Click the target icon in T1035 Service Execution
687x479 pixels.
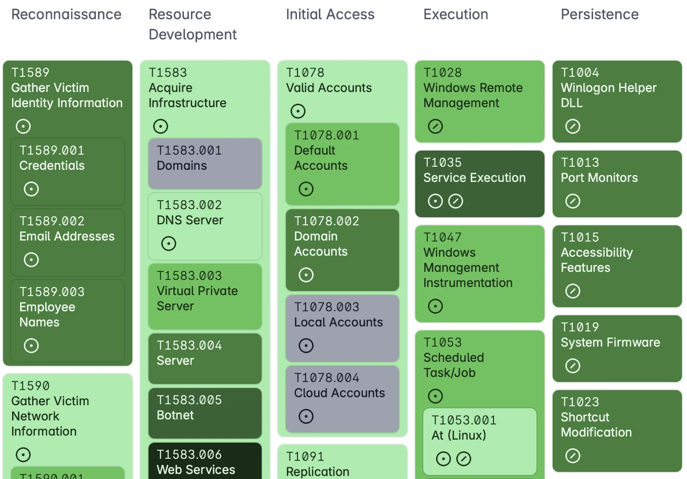435,201
